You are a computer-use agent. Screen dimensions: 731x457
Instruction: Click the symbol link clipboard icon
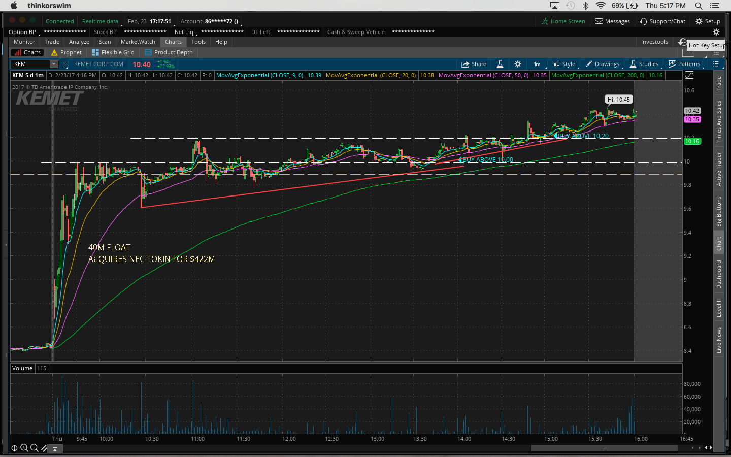(64, 64)
